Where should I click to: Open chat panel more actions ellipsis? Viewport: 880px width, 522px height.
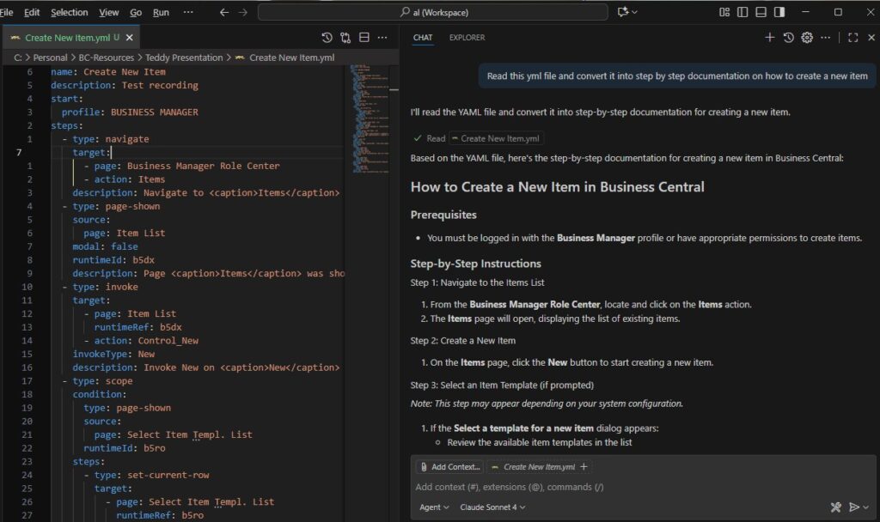coord(826,37)
